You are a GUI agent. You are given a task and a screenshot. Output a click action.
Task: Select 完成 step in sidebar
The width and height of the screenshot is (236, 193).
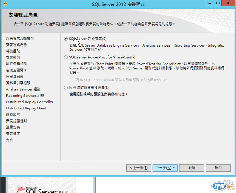click(x=10, y=140)
